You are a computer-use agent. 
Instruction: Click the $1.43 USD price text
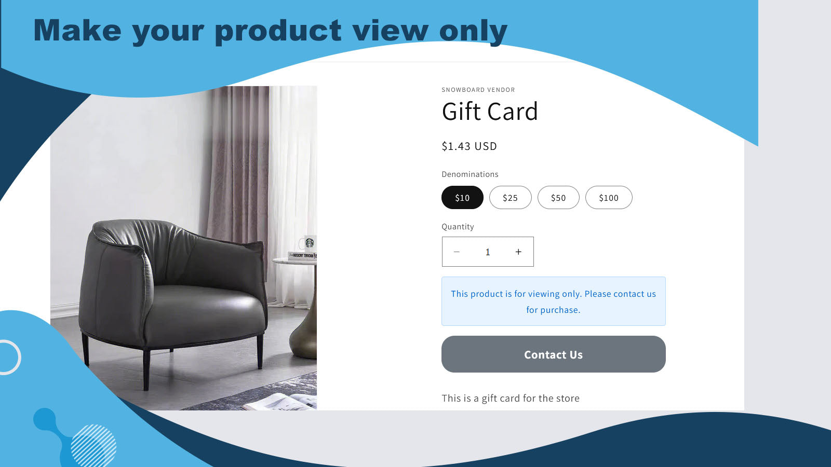[469, 146]
